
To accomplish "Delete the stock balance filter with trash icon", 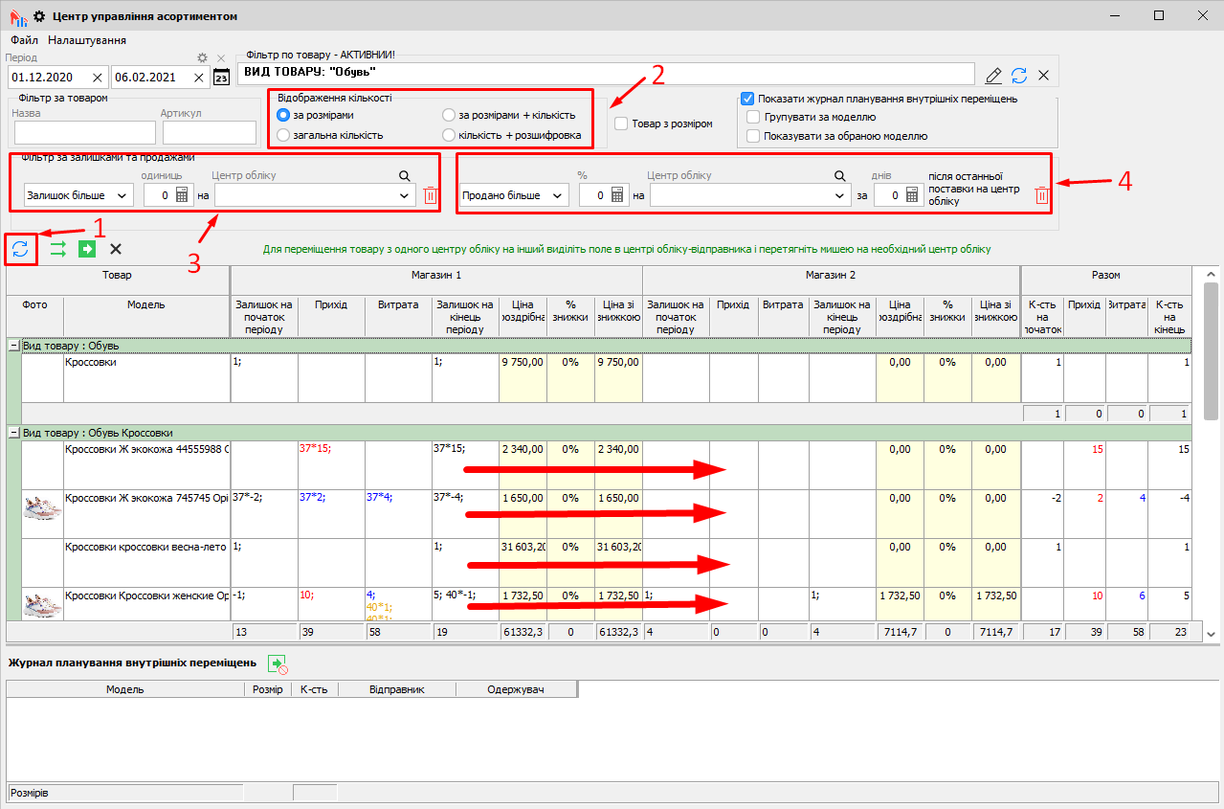I will pos(430,195).
